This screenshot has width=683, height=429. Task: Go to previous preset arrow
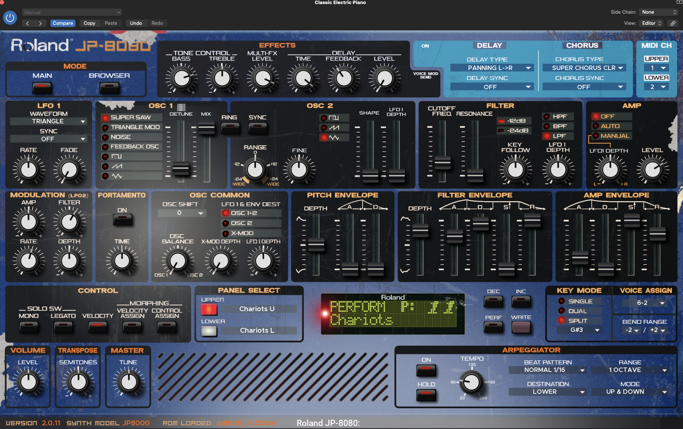pos(27,23)
